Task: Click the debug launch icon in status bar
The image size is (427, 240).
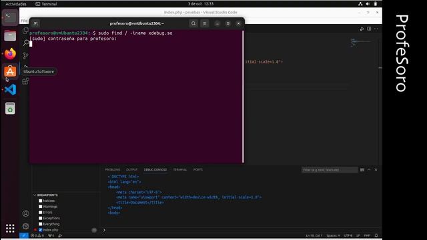Action: [60, 235]
